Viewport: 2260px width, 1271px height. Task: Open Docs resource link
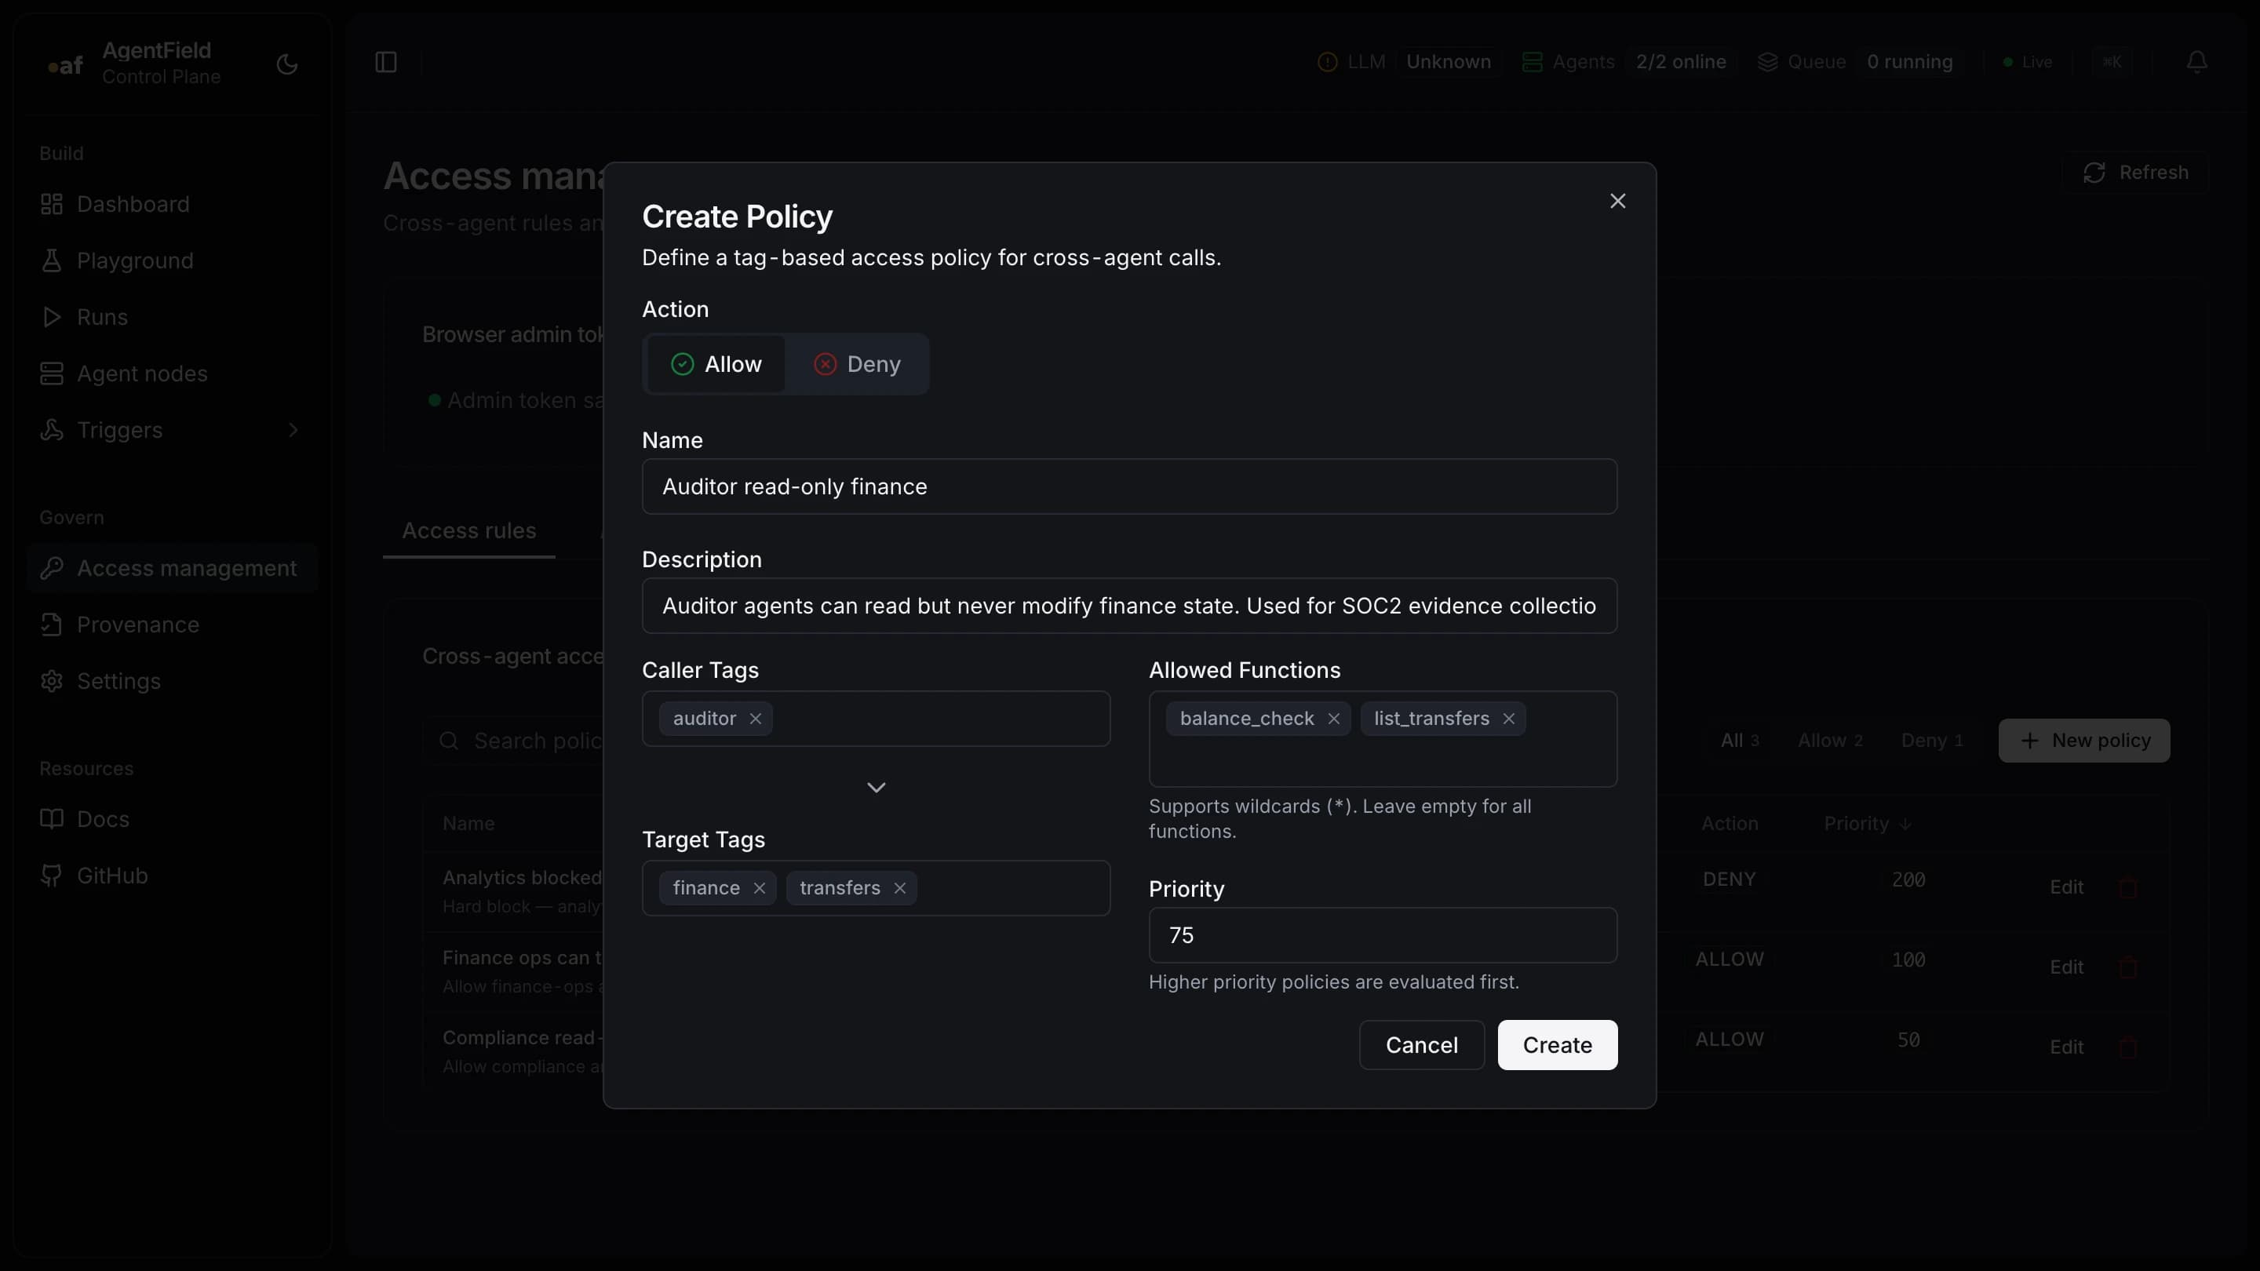pos(172,819)
